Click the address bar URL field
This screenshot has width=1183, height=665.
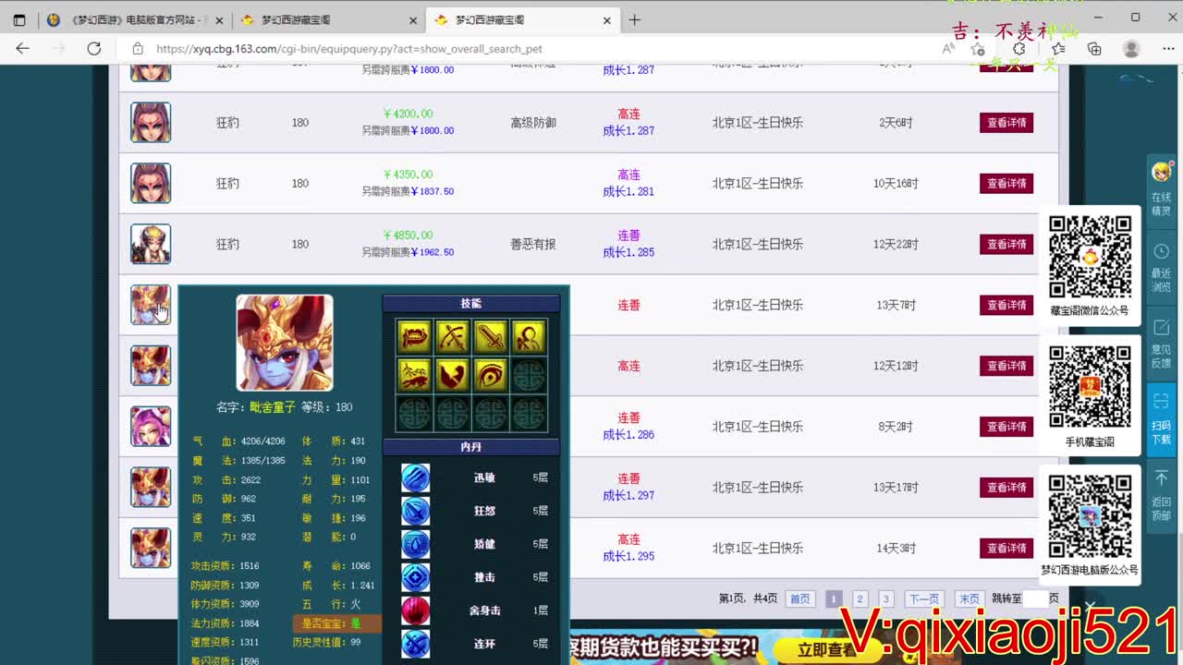click(x=536, y=49)
